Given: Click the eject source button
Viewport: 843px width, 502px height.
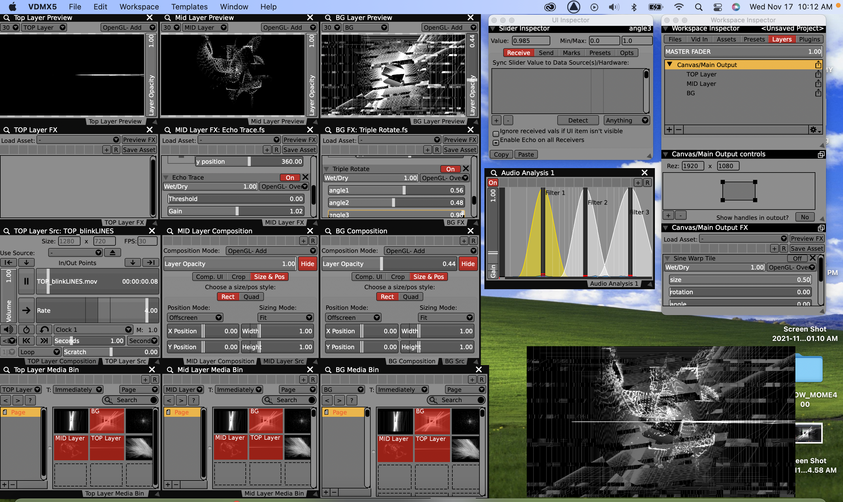Looking at the screenshot, I should pyautogui.click(x=112, y=253).
